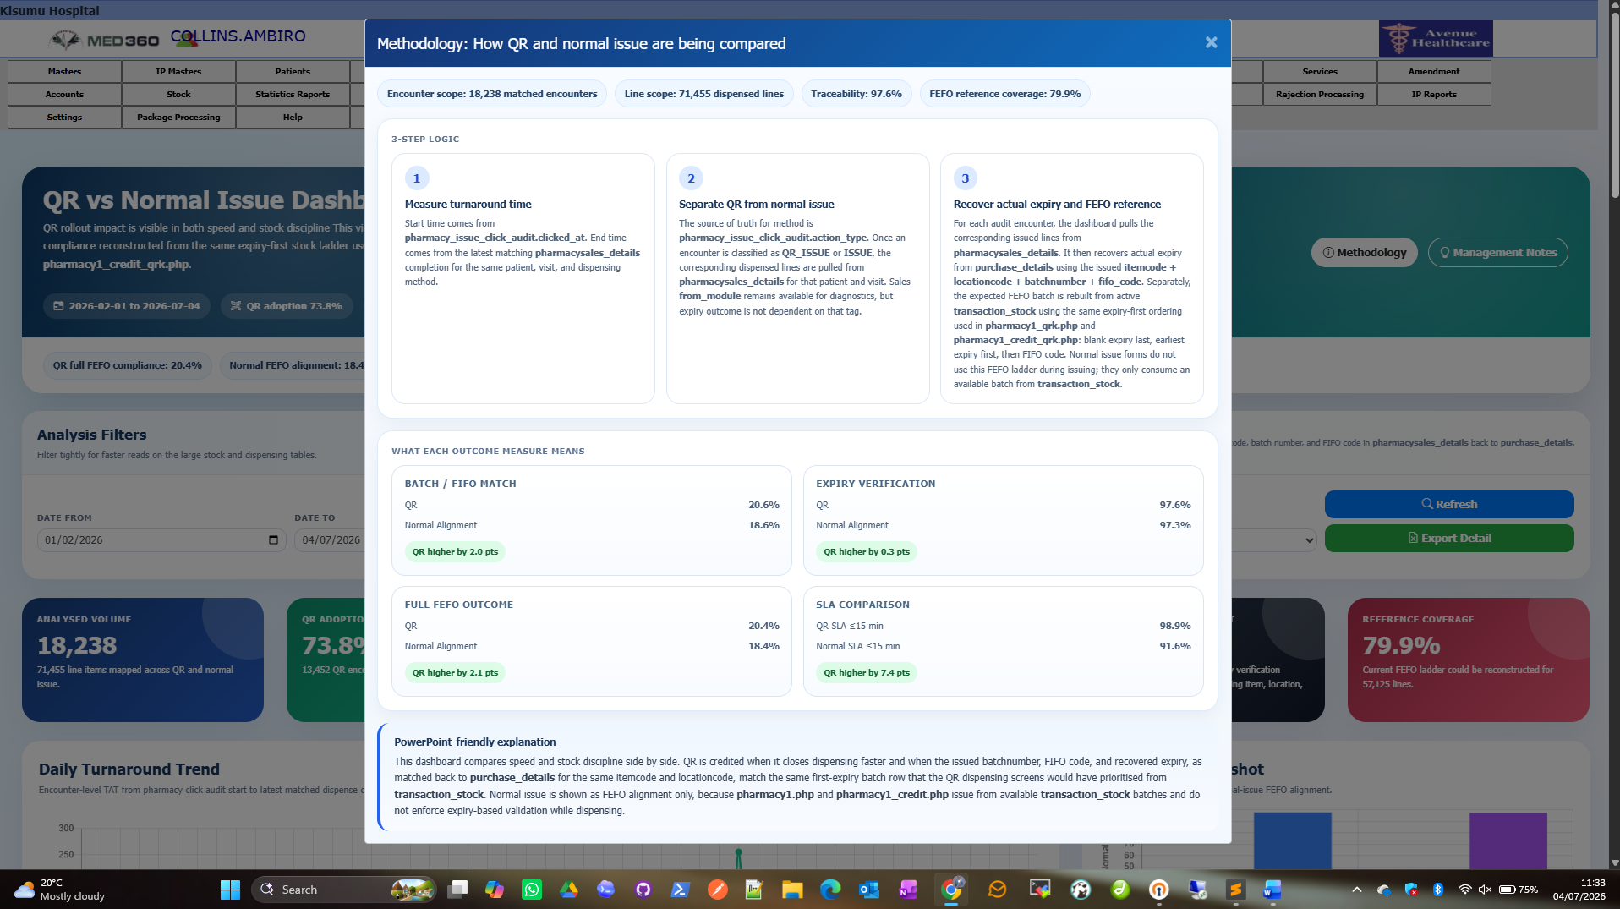Close the Methodology dialog with the X
The image size is (1620, 909).
pos(1211,42)
